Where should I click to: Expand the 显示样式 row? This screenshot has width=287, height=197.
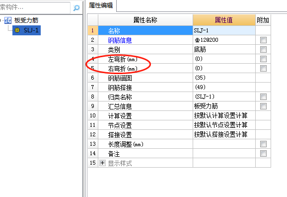tap(102, 163)
